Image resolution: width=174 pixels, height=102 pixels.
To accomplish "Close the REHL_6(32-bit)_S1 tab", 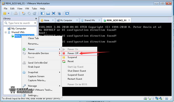I will pos(129,20).
